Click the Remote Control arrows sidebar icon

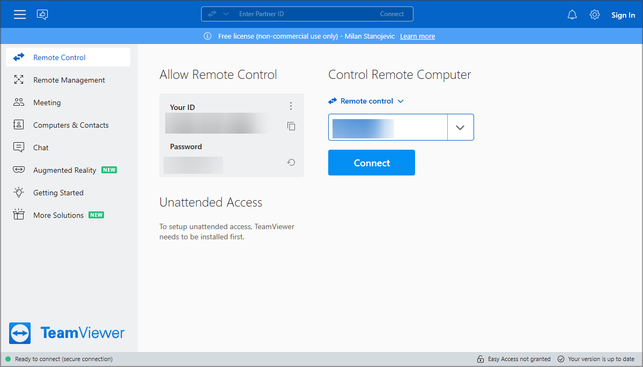coord(19,57)
